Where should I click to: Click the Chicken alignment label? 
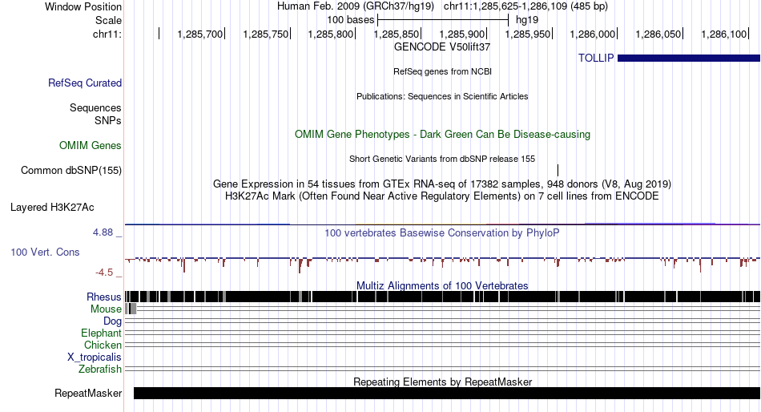(x=103, y=345)
